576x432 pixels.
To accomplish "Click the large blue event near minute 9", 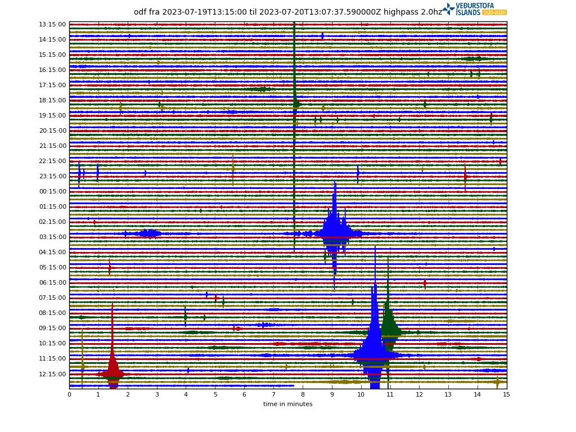I will point(334,231).
